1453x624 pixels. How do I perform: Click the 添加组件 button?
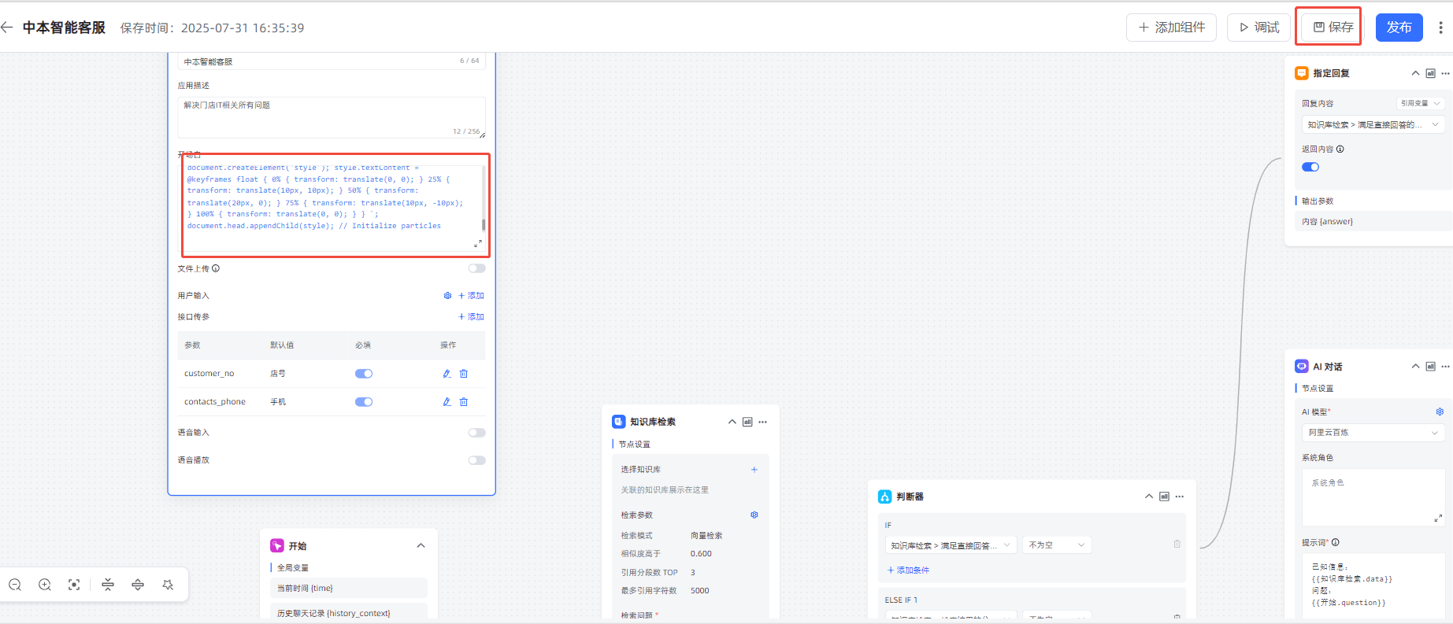click(x=1171, y=28)
